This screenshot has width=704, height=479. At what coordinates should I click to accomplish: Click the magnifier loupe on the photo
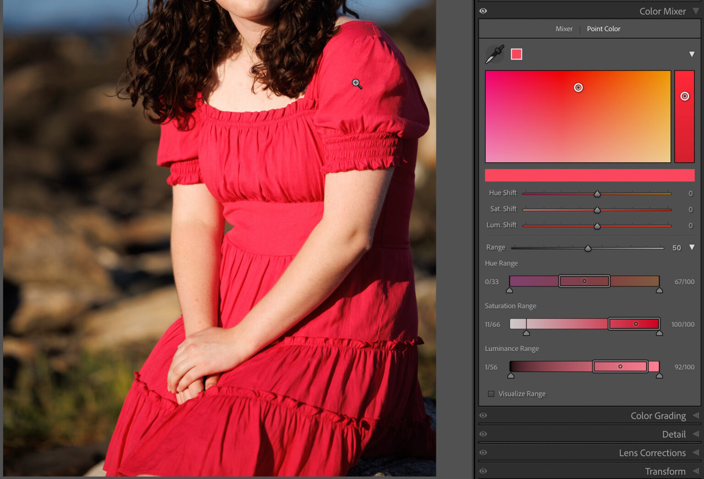click(x=357, y=83)
